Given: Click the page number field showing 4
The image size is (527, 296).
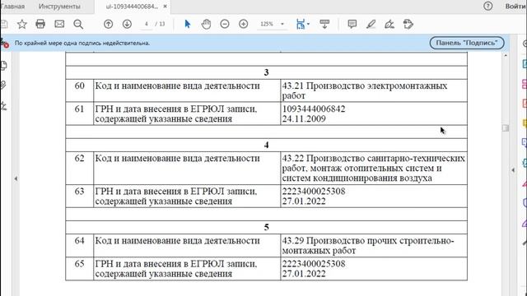Looking at the screenshot, I should tap(147, 24).
